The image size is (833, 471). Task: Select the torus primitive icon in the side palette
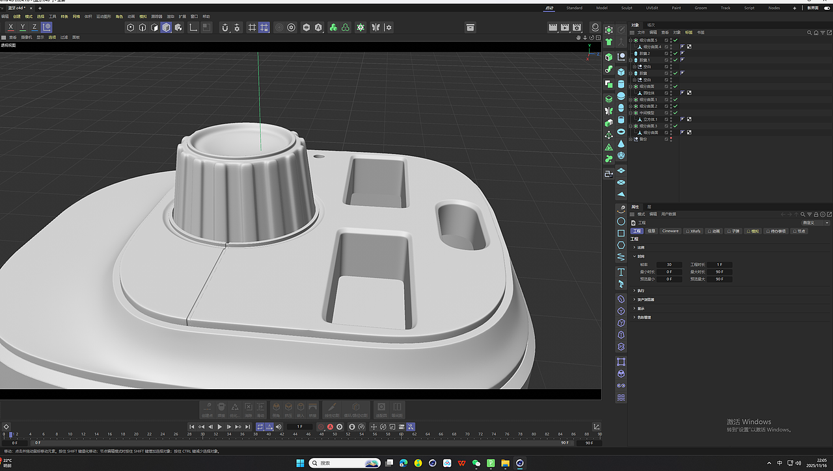pyautogui.click(x=621, y=131)
